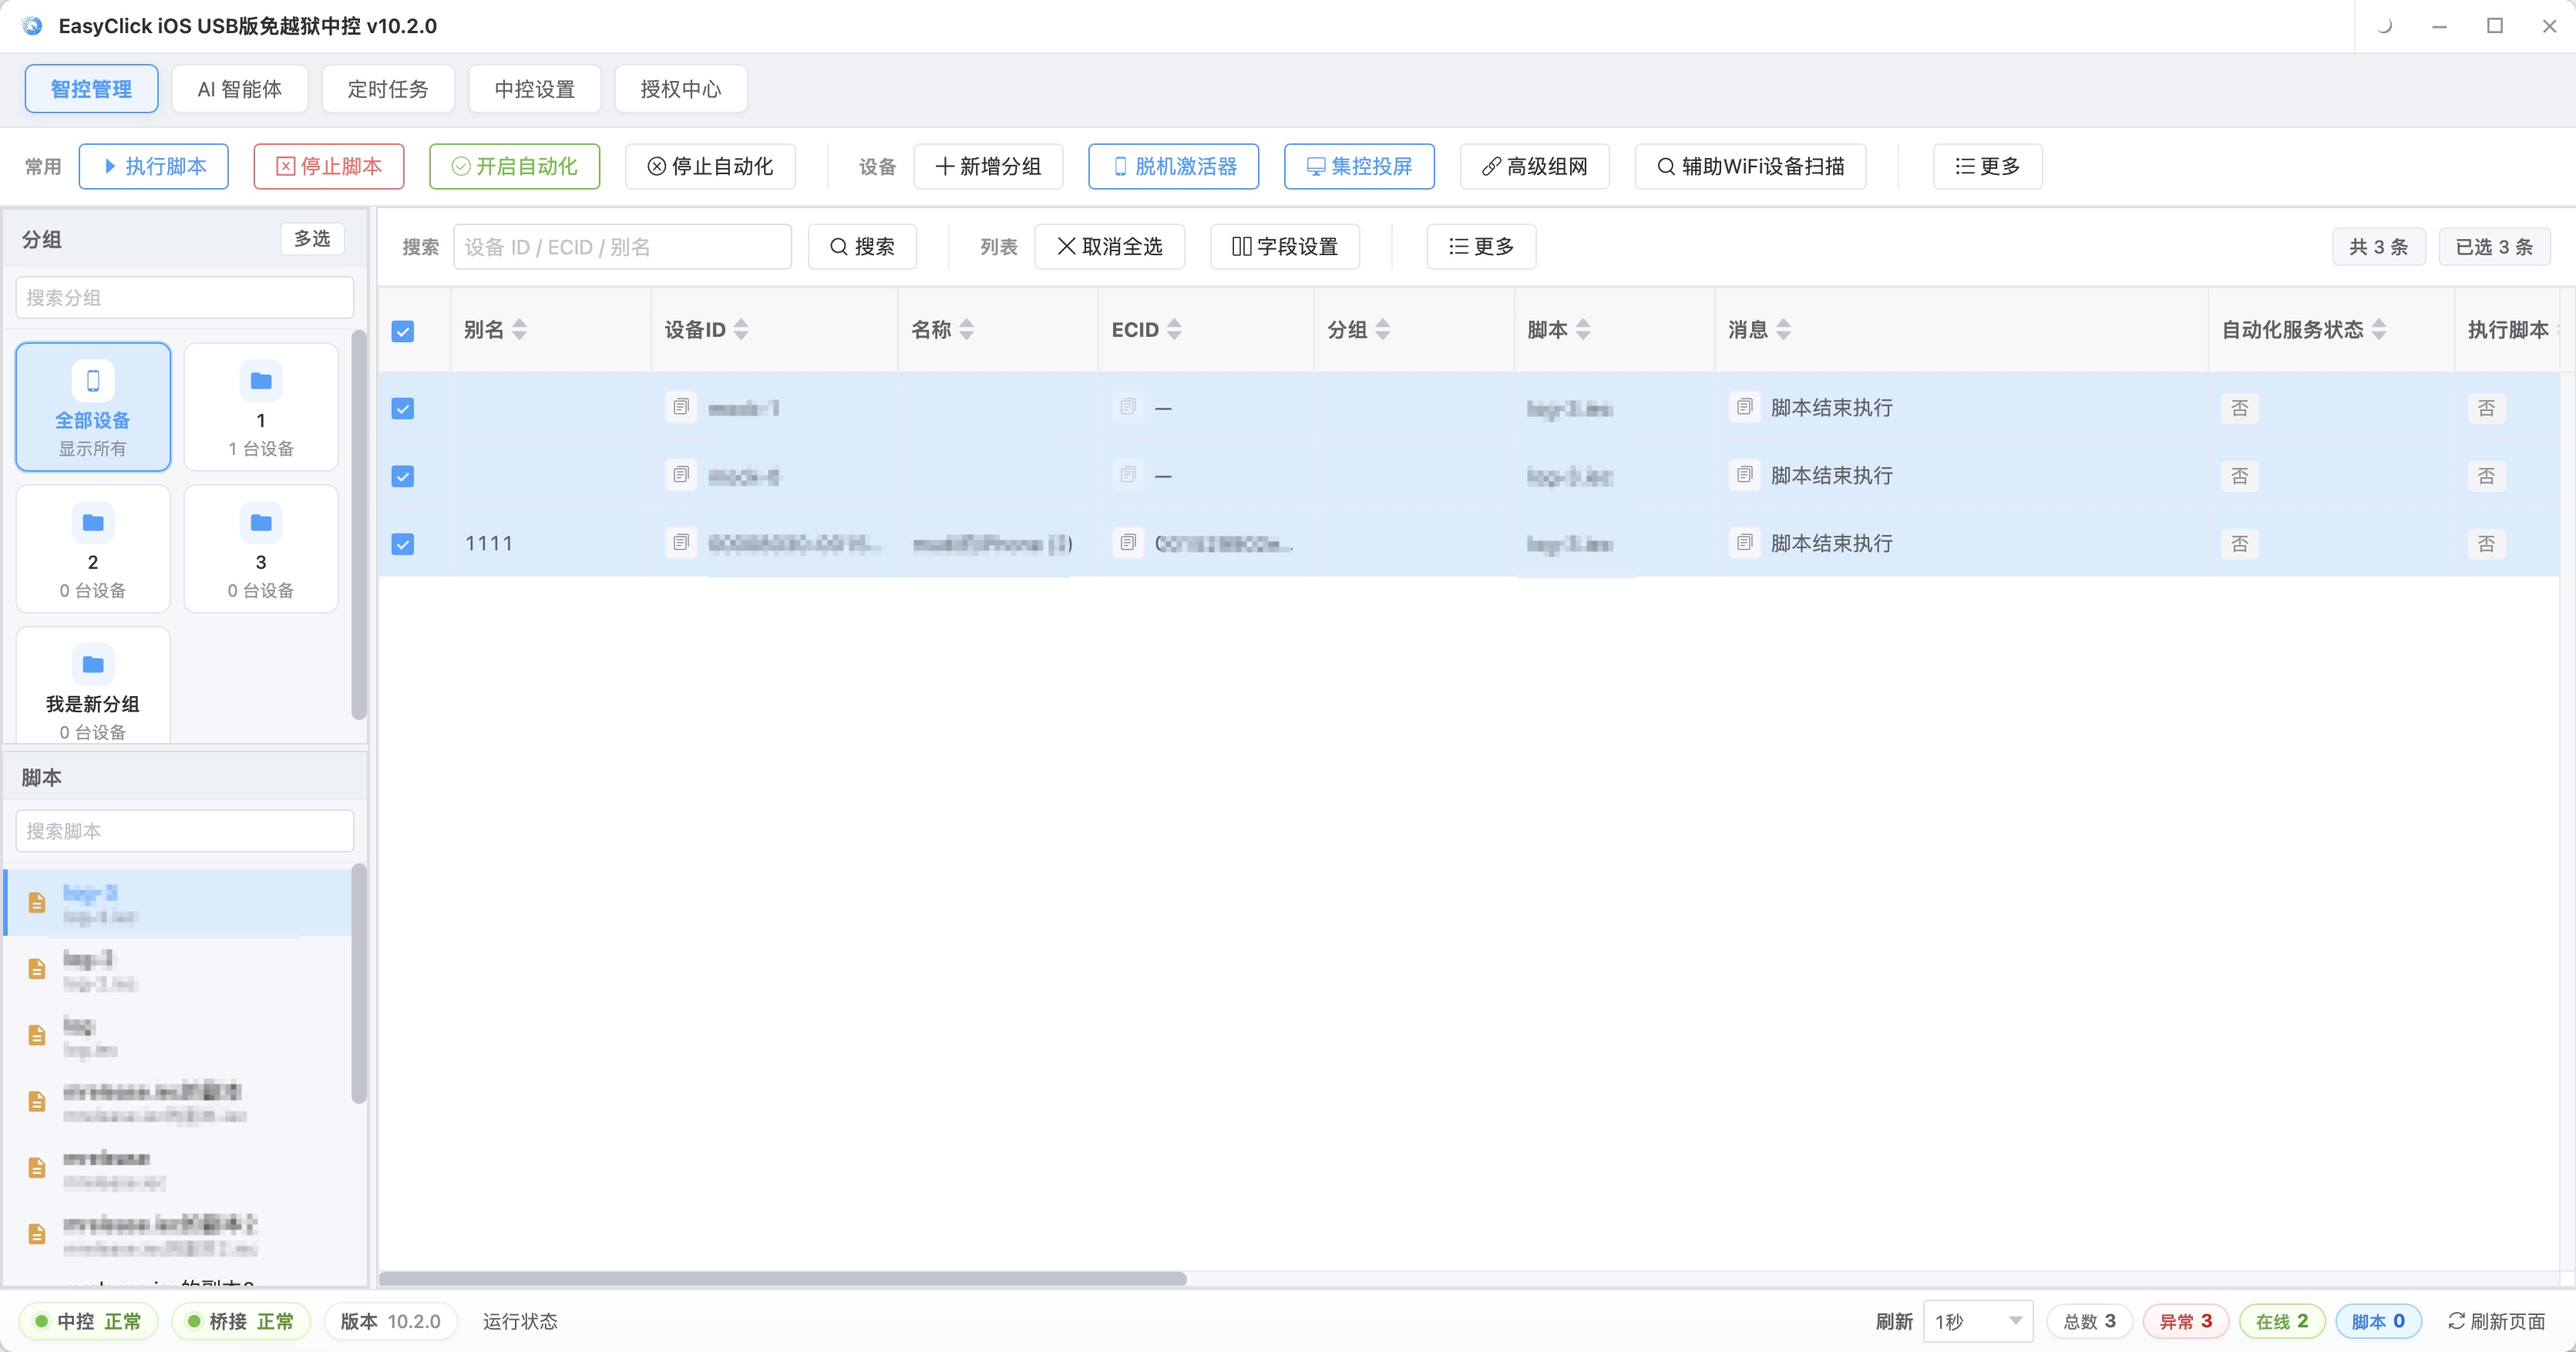Click the horizontal table scrollbar

point(783,1278)
